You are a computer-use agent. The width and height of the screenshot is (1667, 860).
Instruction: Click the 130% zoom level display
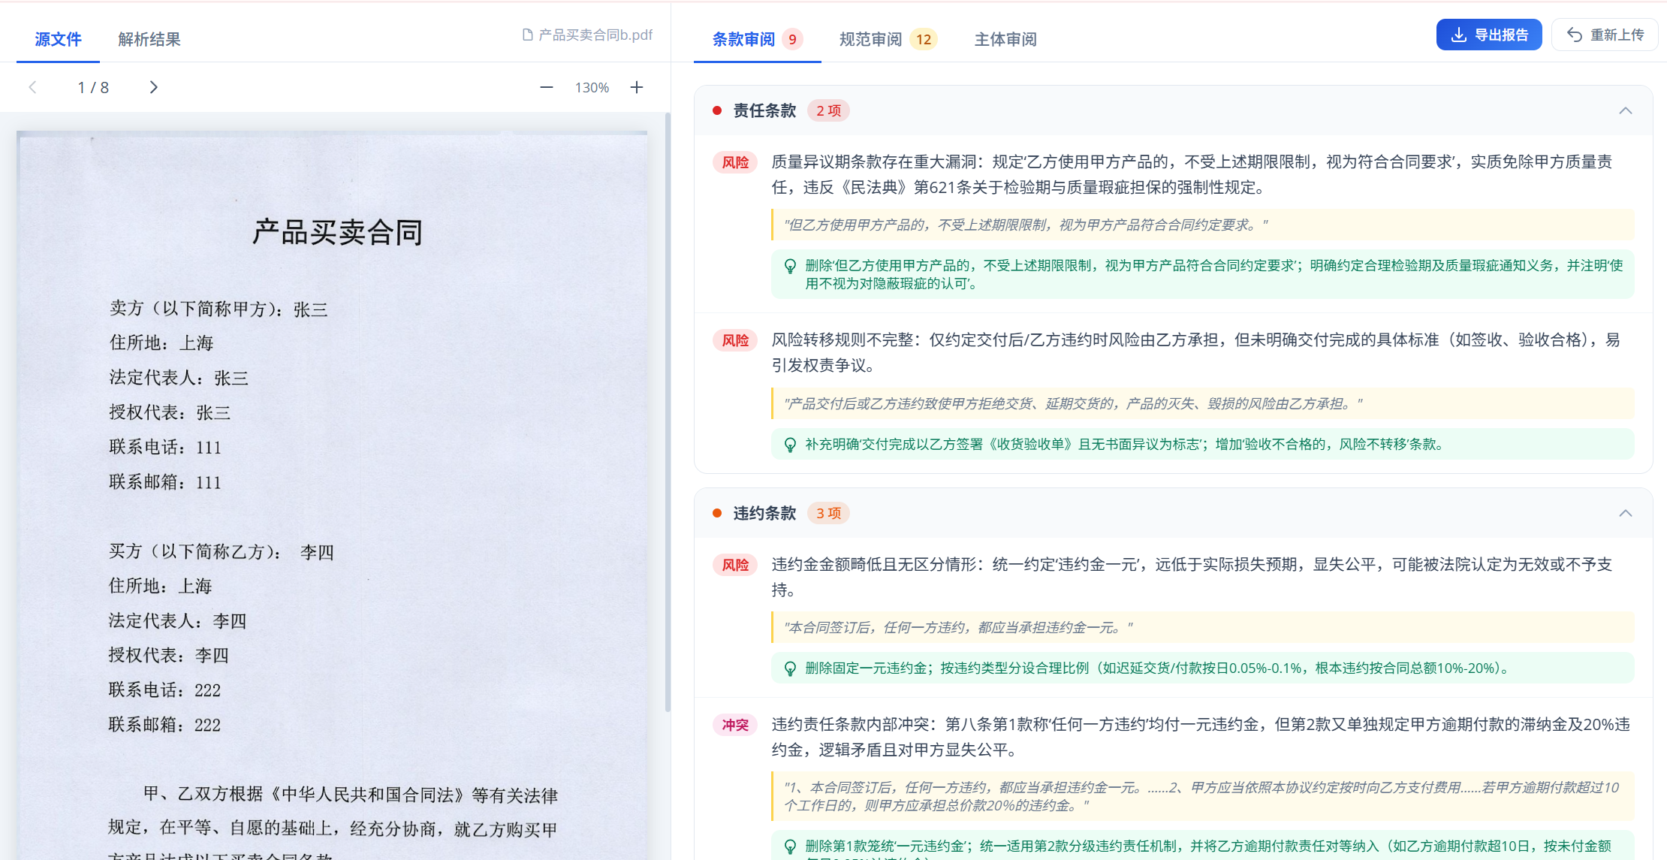[x=592, y=88]
